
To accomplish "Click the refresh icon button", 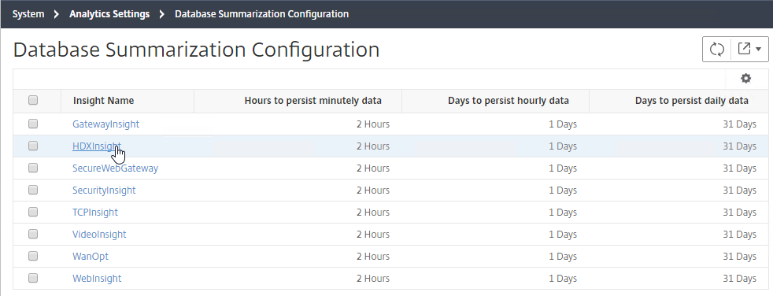I will [x=716, y=49].
